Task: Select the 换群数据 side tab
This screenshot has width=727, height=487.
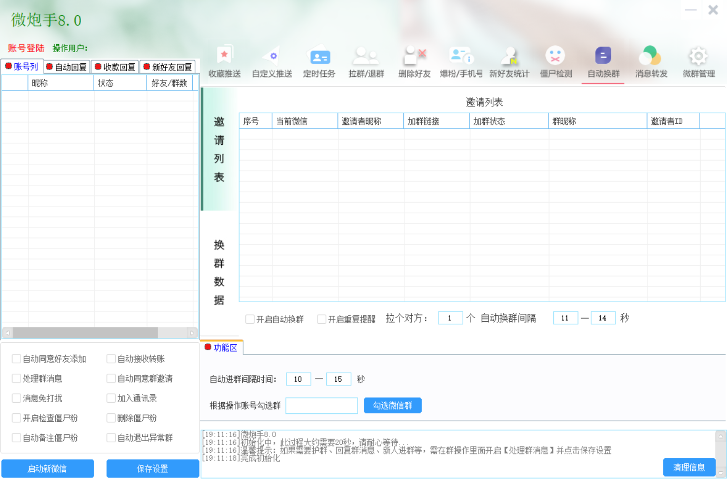Action: tap(219, 272)
